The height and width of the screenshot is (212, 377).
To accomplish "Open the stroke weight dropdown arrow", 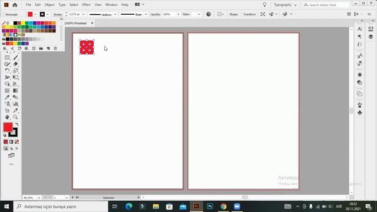I will click(84, 14).
